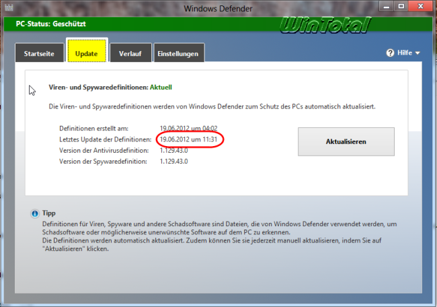This screenshot has width=437, height=307.
Task: Click the Aktualisieren button
Action: click(346, 141)
